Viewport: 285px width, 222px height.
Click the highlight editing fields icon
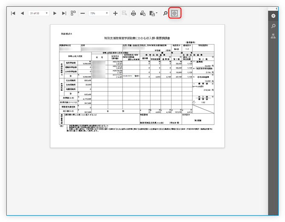coord(124,13)
